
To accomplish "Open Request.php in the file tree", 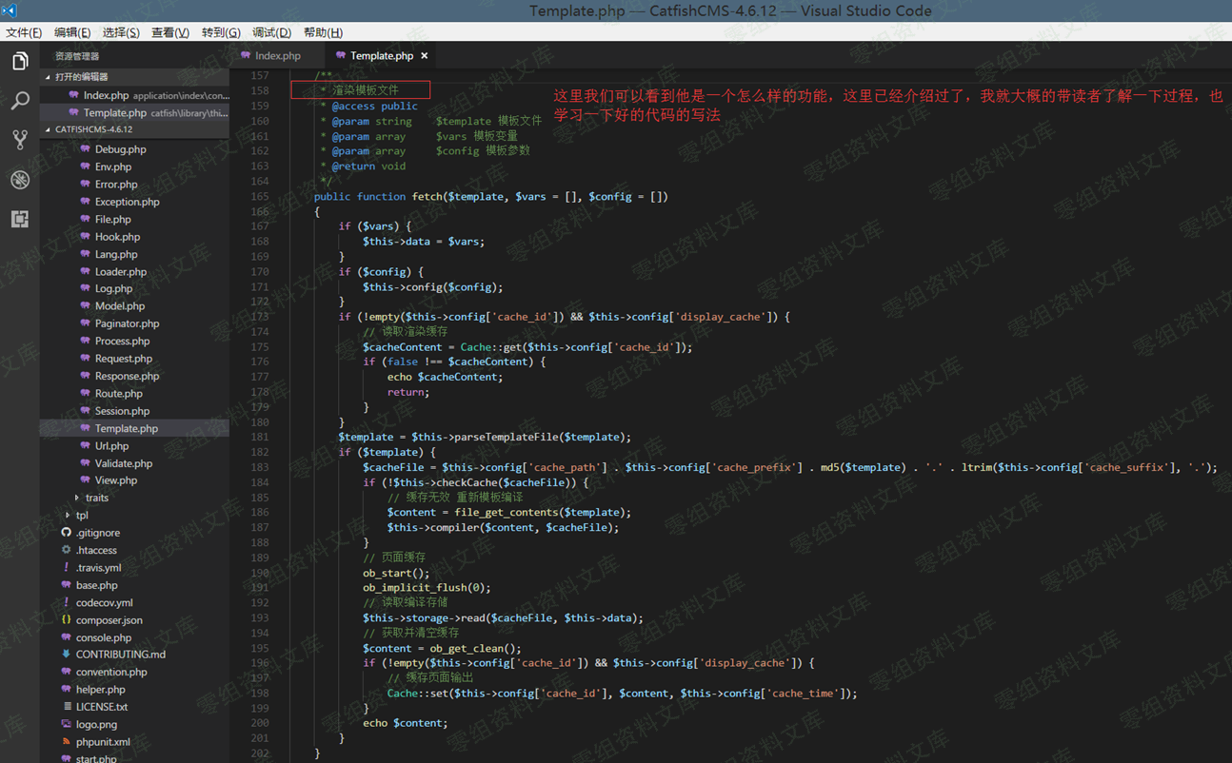I will tap(123, 359).
